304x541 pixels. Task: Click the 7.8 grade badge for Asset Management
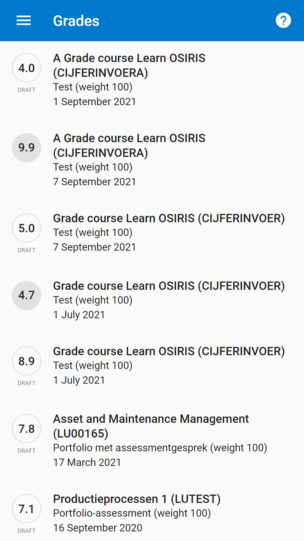pyautogui.click(x=26, y=429)
